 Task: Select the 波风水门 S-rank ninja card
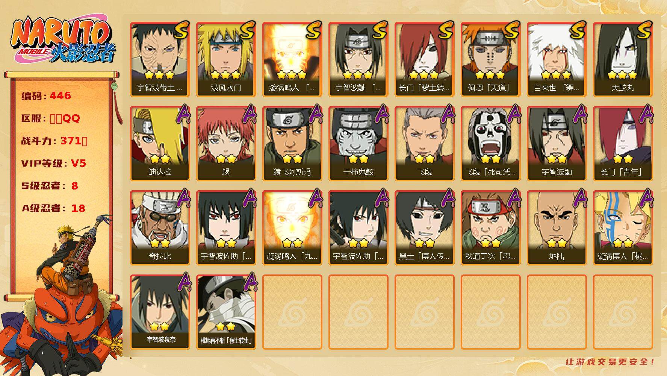click(x=226, y=59)
